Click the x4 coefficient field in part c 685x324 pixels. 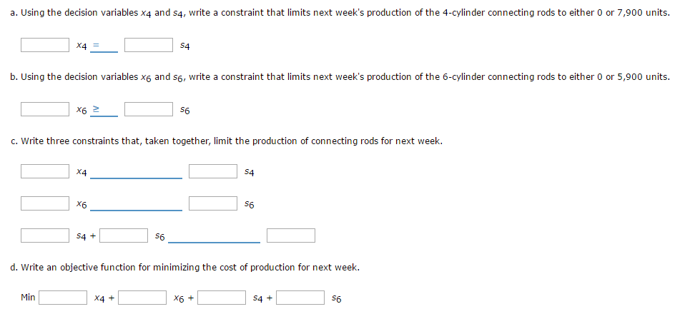(44, 171)
